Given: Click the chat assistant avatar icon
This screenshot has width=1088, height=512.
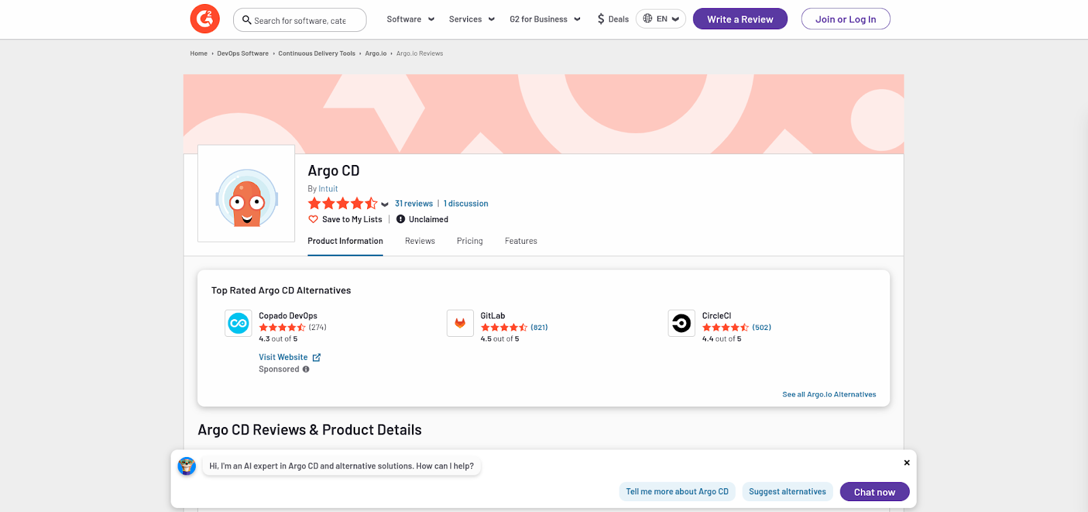Looking at the screenshot, I should pos(187,466).
